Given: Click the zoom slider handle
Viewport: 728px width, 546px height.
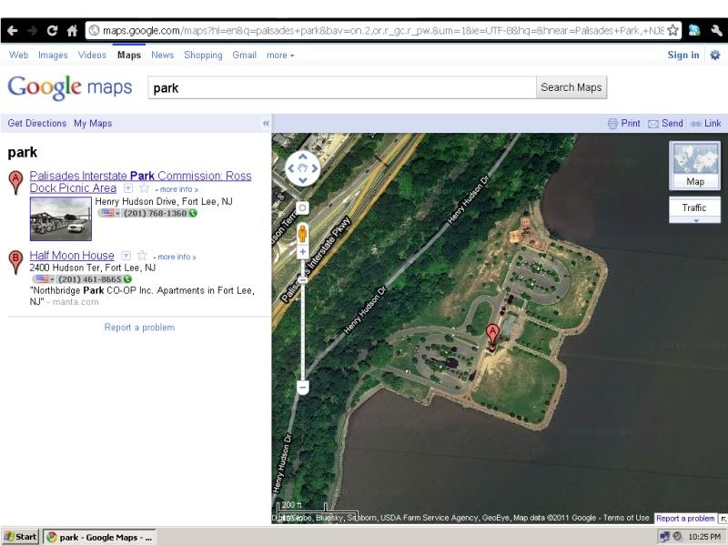Looking at the screenshot, I should pyautogui.click(x=303, y=276).
